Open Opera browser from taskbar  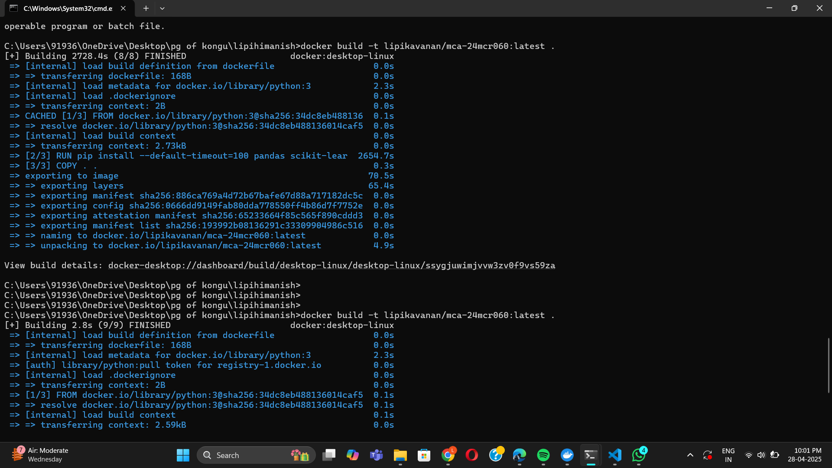(471, 455)
